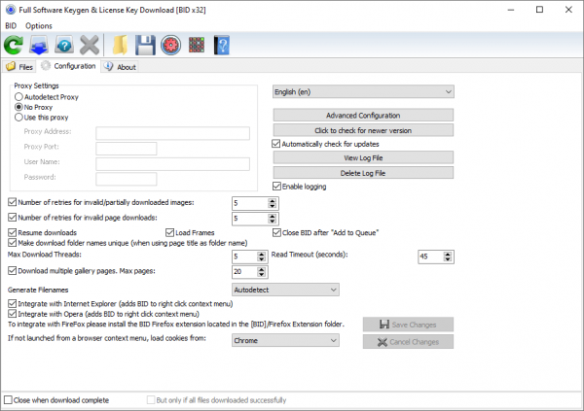
Task: Click the red gear settings toolbar icon
Action: point(171,46)
